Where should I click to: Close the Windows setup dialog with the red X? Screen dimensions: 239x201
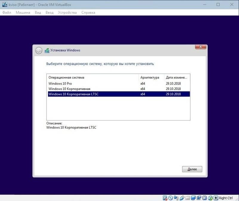[x=201, y=47]
